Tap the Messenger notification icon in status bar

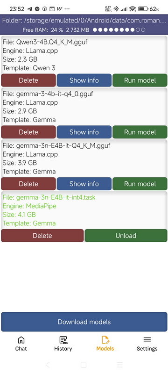coord(37,9)
